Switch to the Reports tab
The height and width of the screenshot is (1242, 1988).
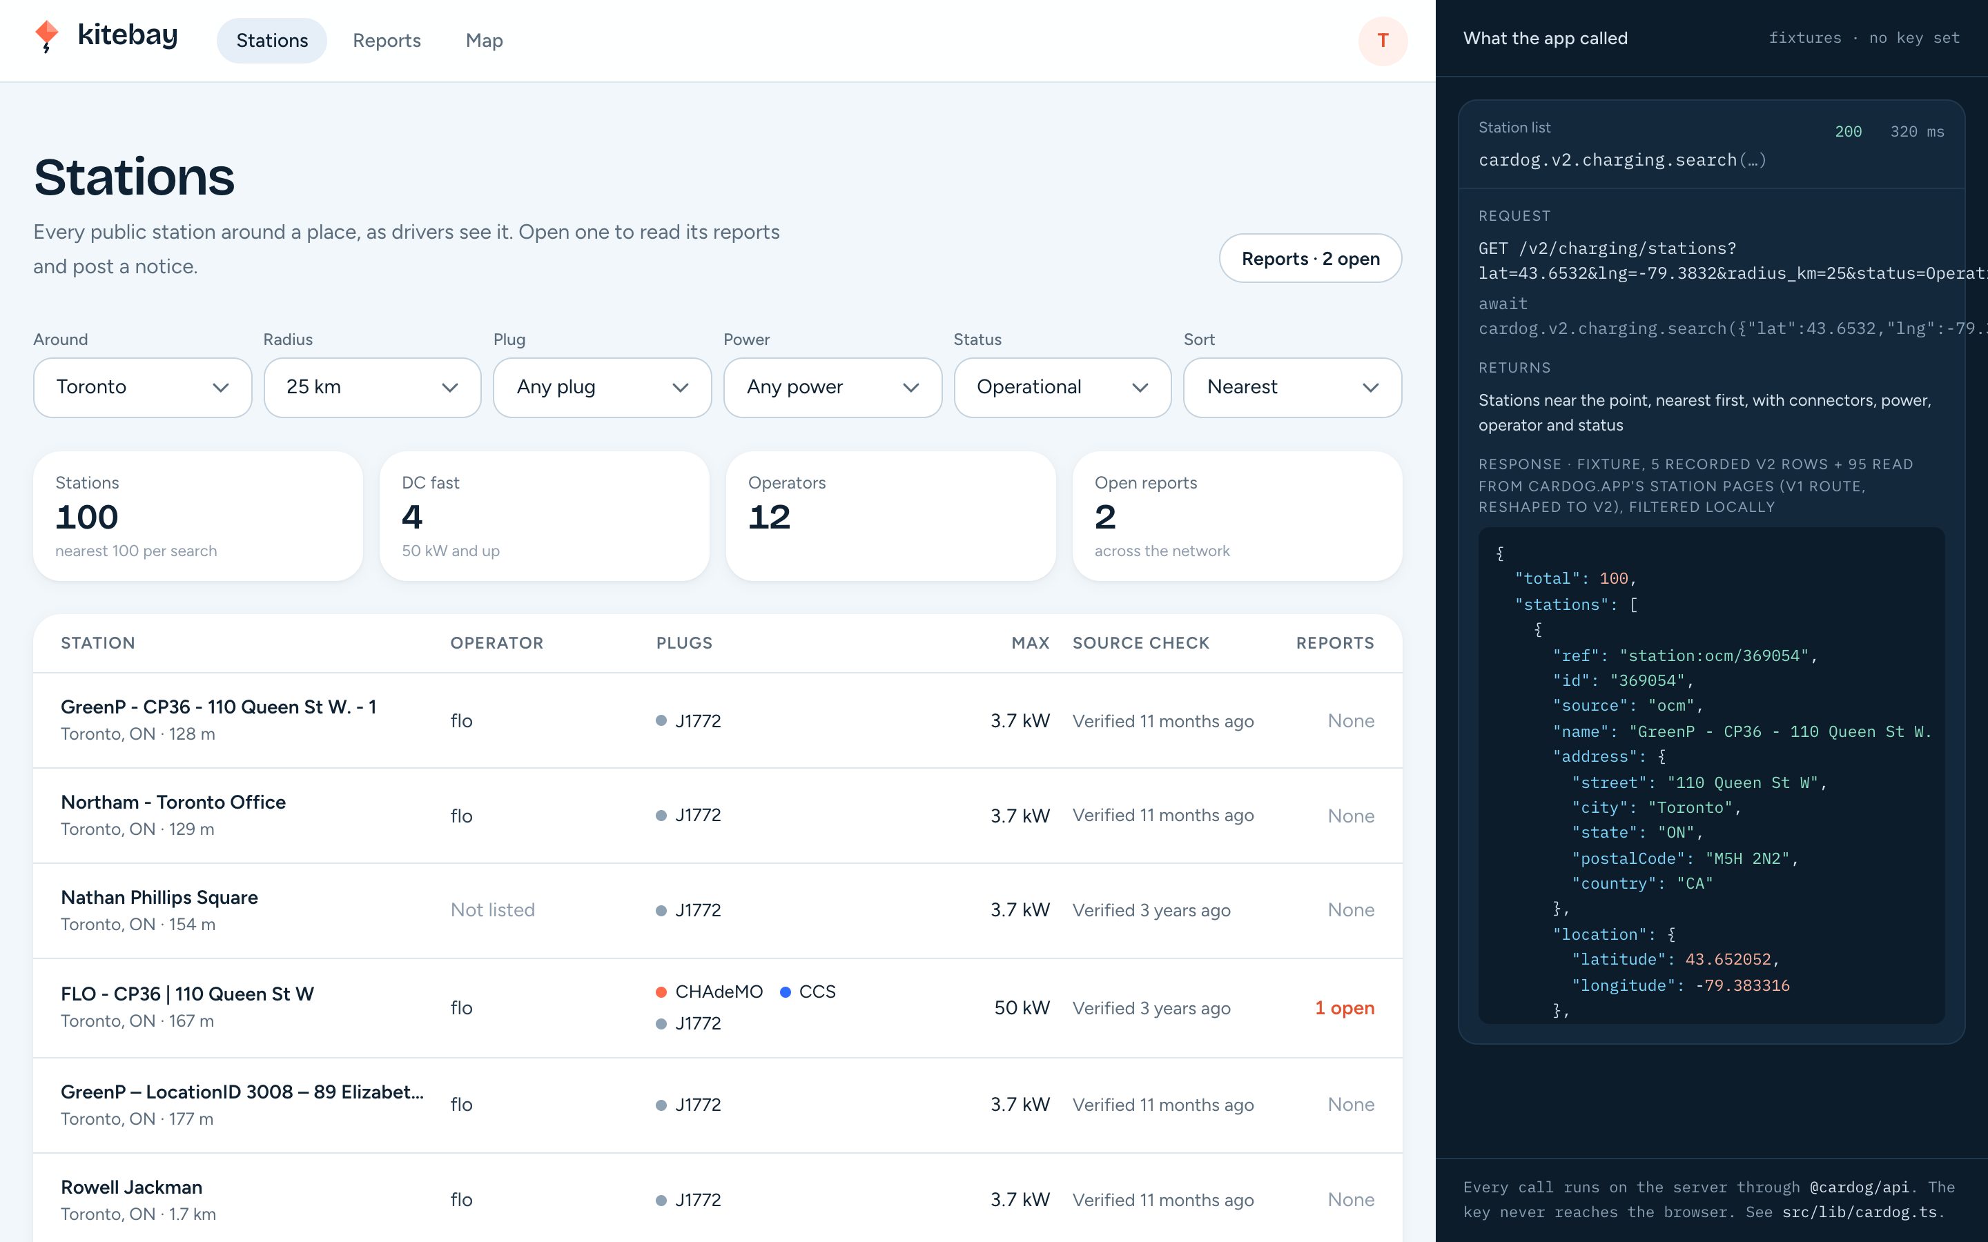(x=386, y=40)
